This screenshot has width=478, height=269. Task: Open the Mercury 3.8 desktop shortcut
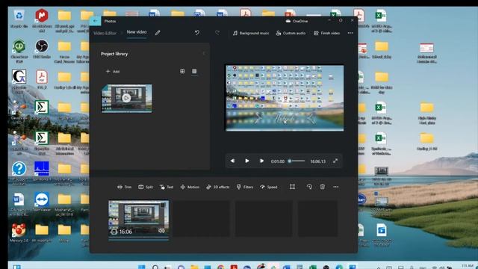tap(19, 233)
